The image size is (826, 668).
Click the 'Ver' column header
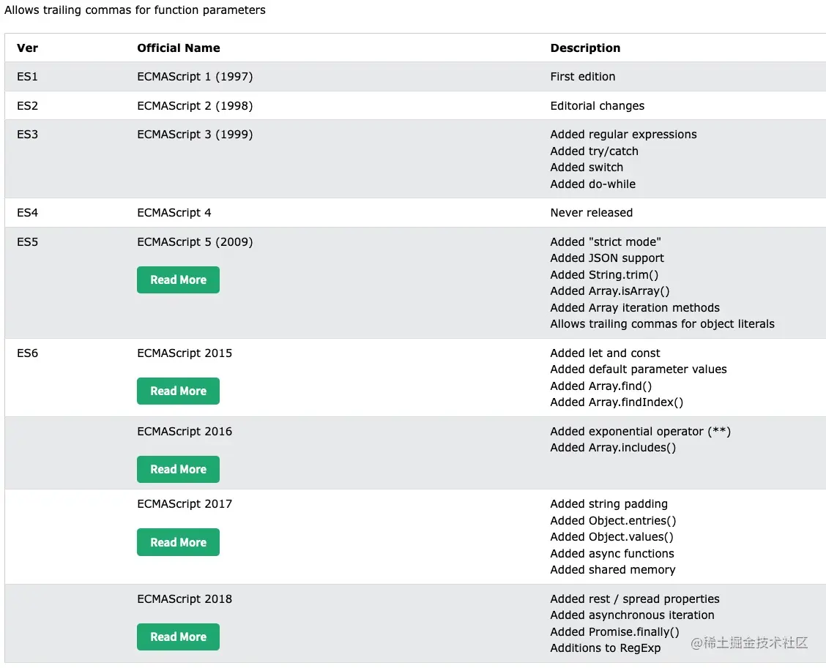pos(27,48)
